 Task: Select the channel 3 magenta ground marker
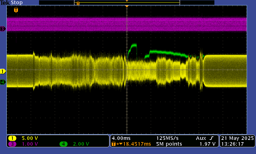3,29
